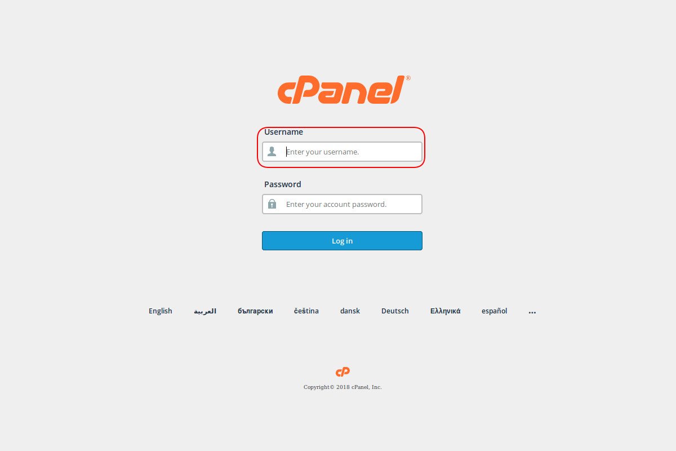The width and height of the screenshot is (676, 451).
Task: Focus the Enter your account password field
Action: click(x=342, y=204)
